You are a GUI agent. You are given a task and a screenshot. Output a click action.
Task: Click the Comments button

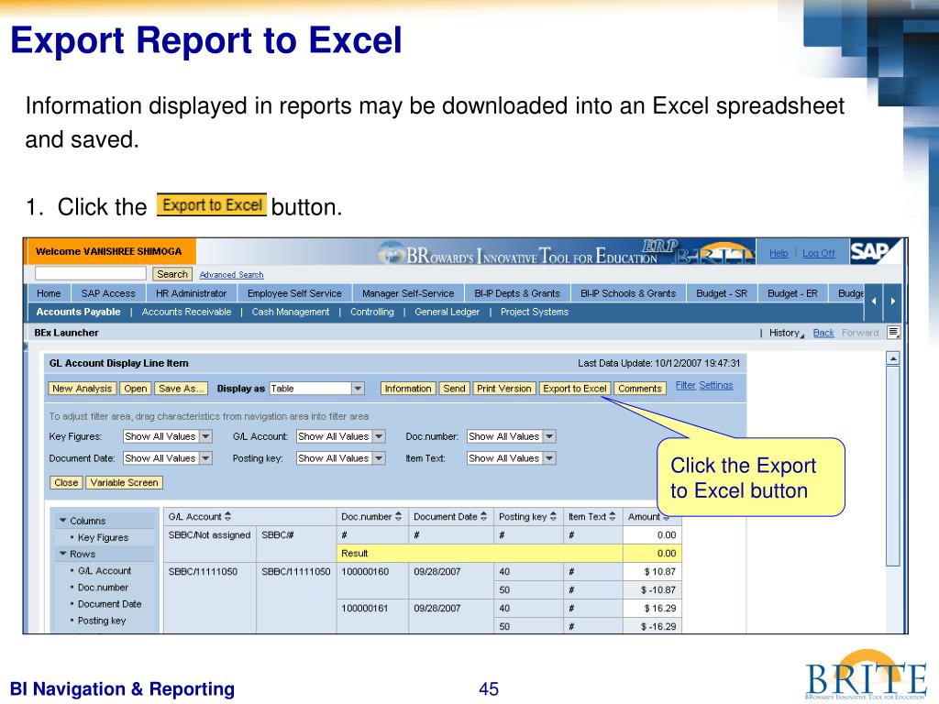point(640,389)
